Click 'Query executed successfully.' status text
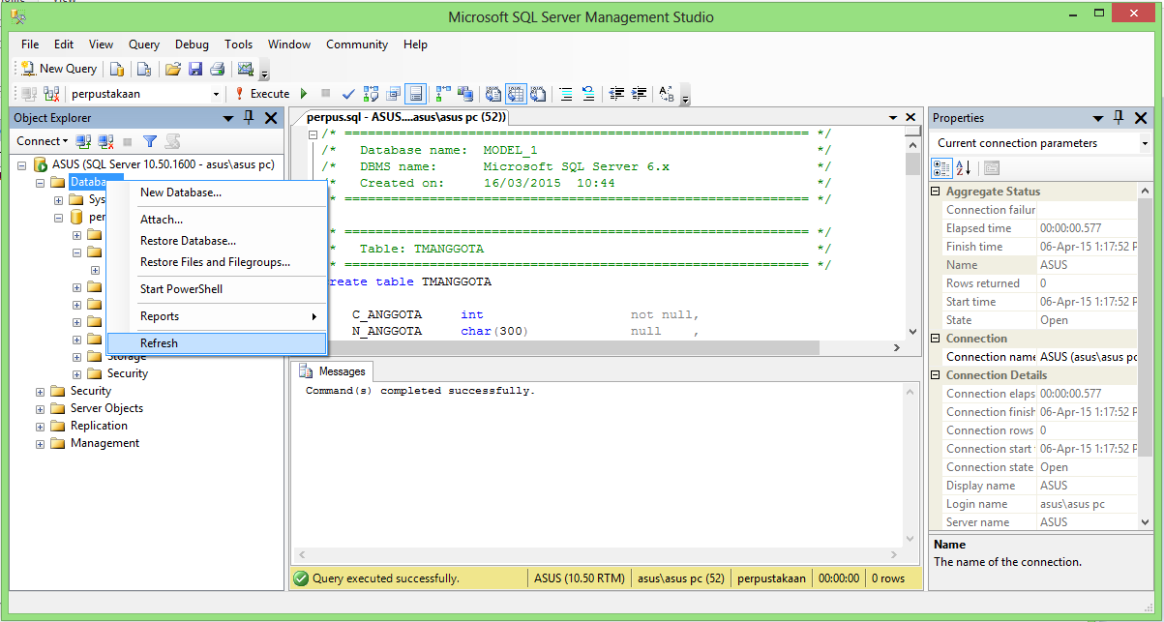The height and width of the screenshot is (622, 1164). click(385, 578)
